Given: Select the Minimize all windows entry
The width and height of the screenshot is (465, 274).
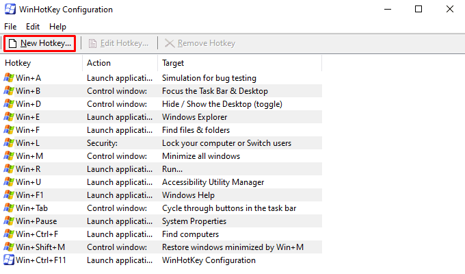Looking at the screenshot, I should (163, 156).
